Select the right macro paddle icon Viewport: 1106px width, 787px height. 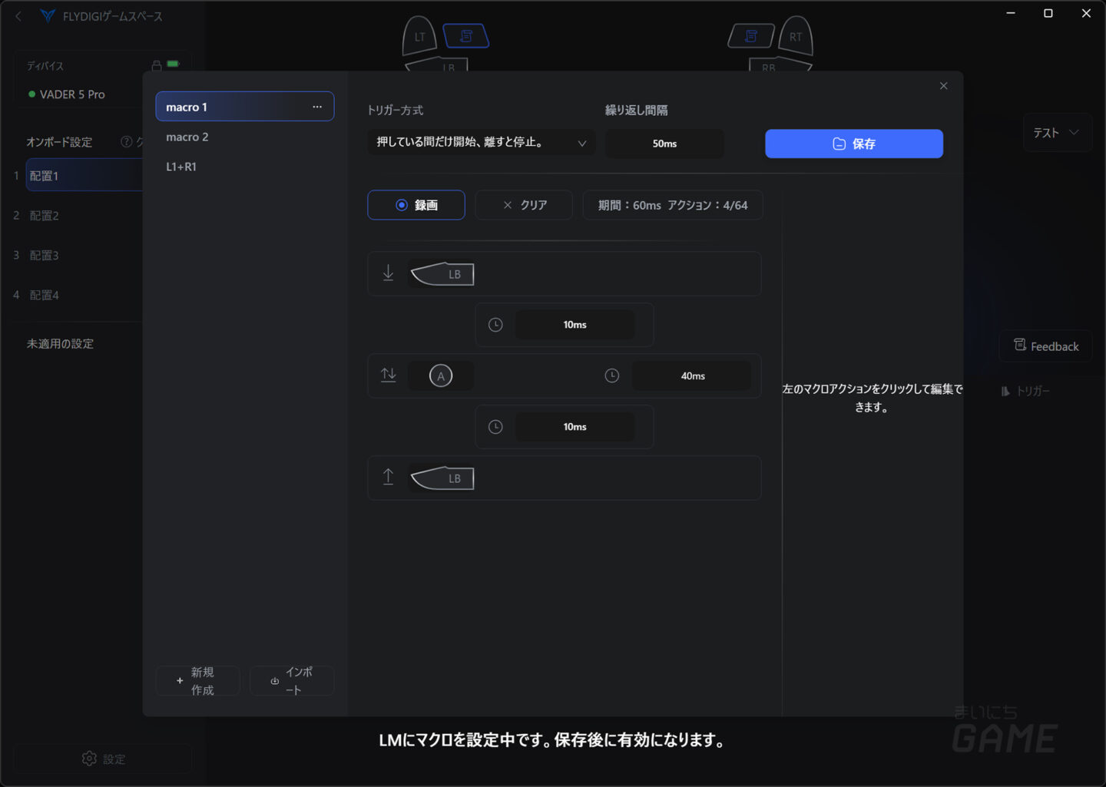(x=751, y=36)
